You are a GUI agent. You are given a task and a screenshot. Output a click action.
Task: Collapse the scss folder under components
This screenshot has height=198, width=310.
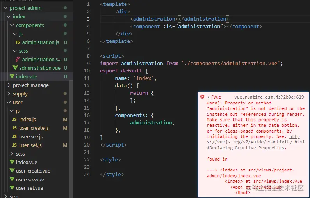[x=15, y=51]
